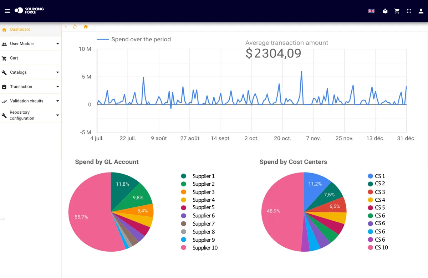Toggle Supplier 10 legend entry
Viewport: 428px width, 278px height.
click(199, 248)
